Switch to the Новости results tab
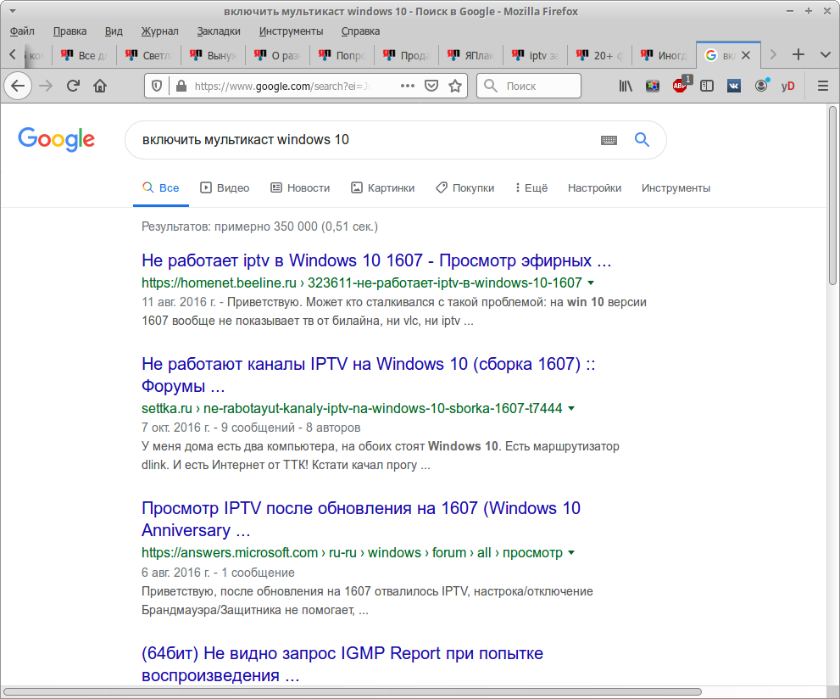 pyautogui.click(x=300, y=187)
